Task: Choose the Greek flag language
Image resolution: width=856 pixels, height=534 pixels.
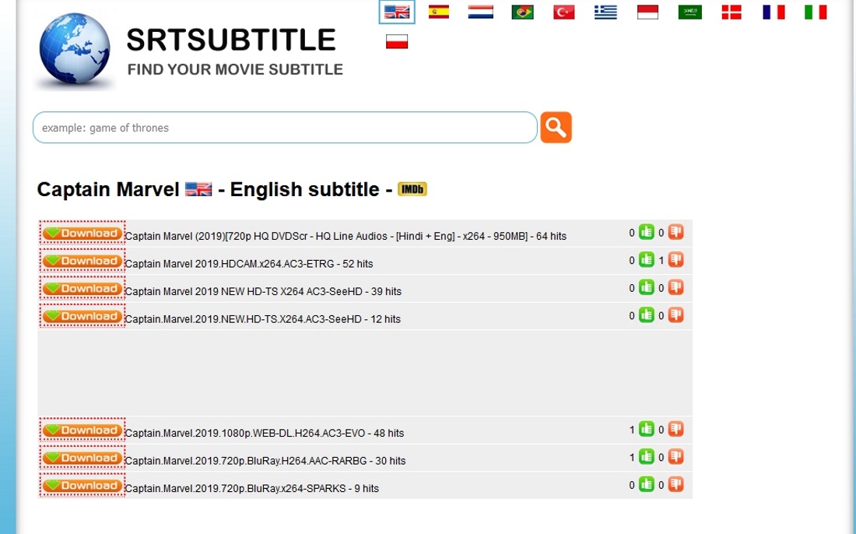Action: click(605, 12)
